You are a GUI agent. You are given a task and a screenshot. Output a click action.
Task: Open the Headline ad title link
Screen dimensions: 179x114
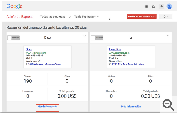(x=115, y=49)
